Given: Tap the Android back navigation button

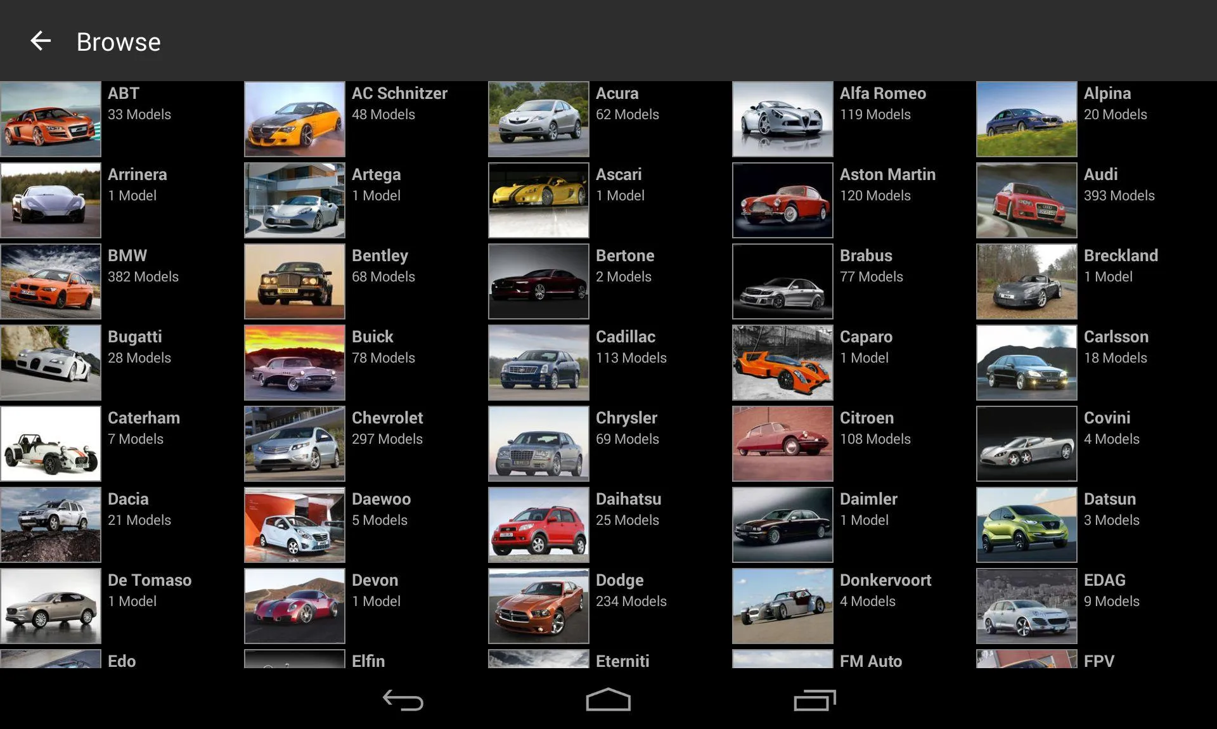Looking at the screenshot, I should [x=403, y=700].
